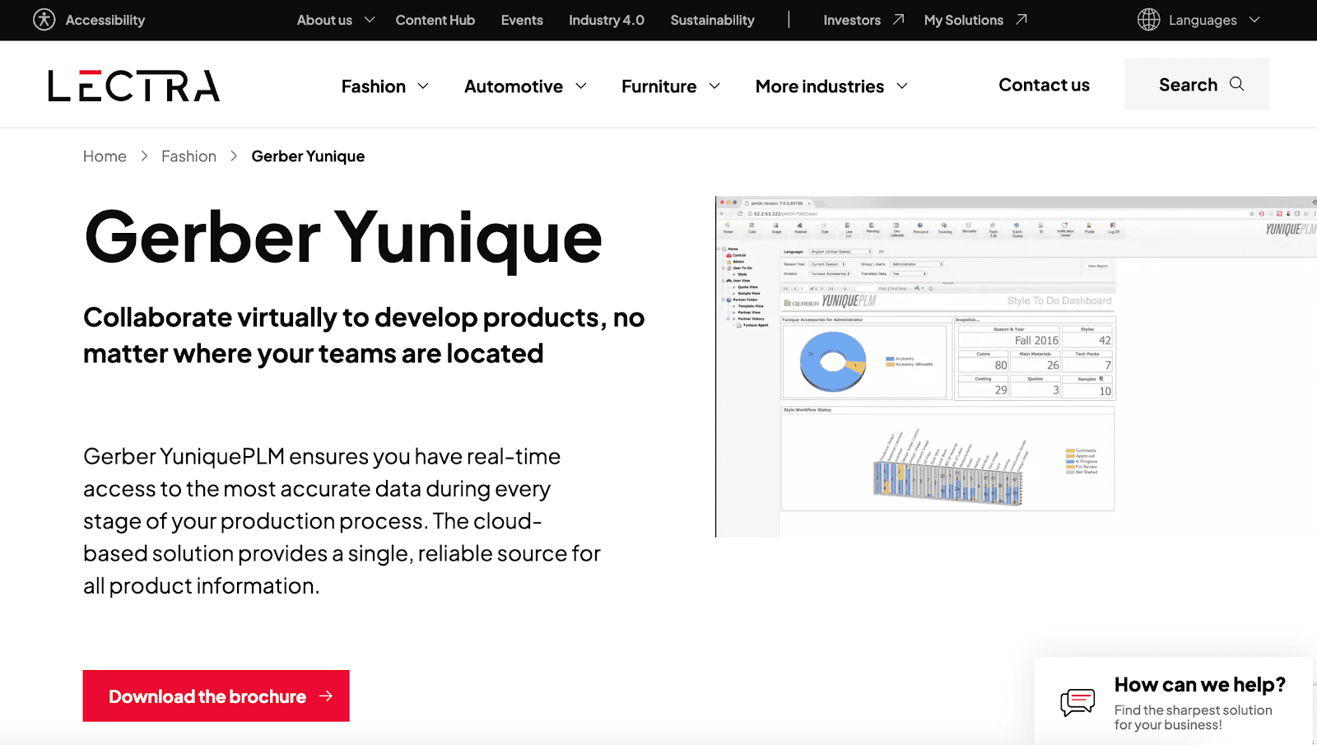Expand the More industries chevron
The height and width of the screenshot is (745, 1317).
[902, 86]
